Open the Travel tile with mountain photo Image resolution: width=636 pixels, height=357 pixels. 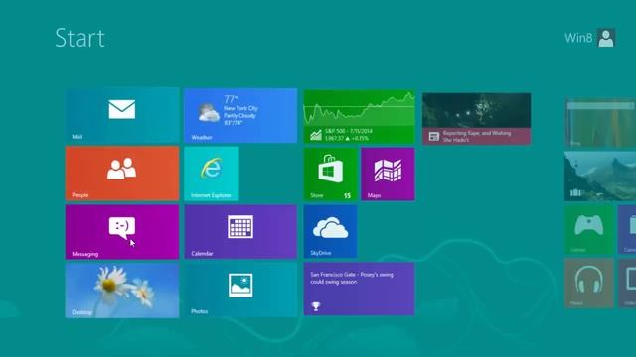[600, 177]
